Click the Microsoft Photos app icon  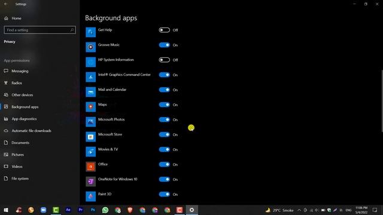pyautogui.click(x=90, y=122)
